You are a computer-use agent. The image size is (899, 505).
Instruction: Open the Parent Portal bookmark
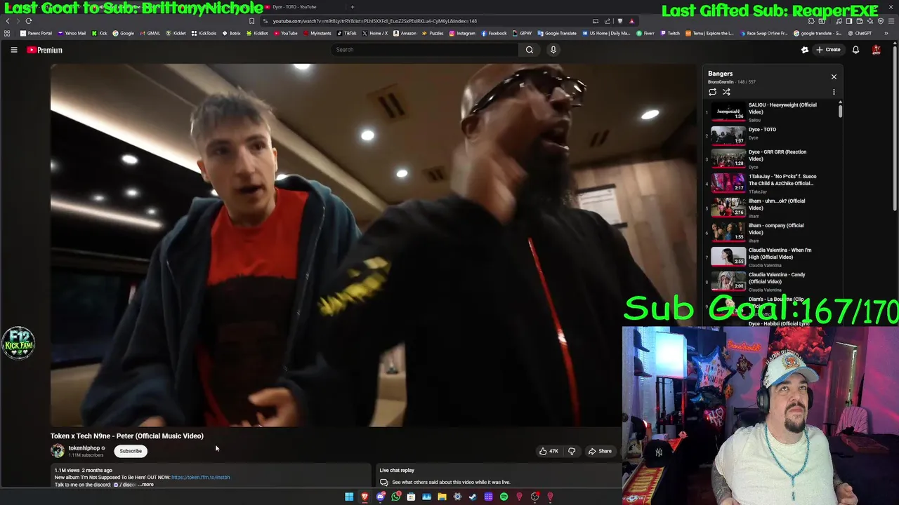(37, 33)
